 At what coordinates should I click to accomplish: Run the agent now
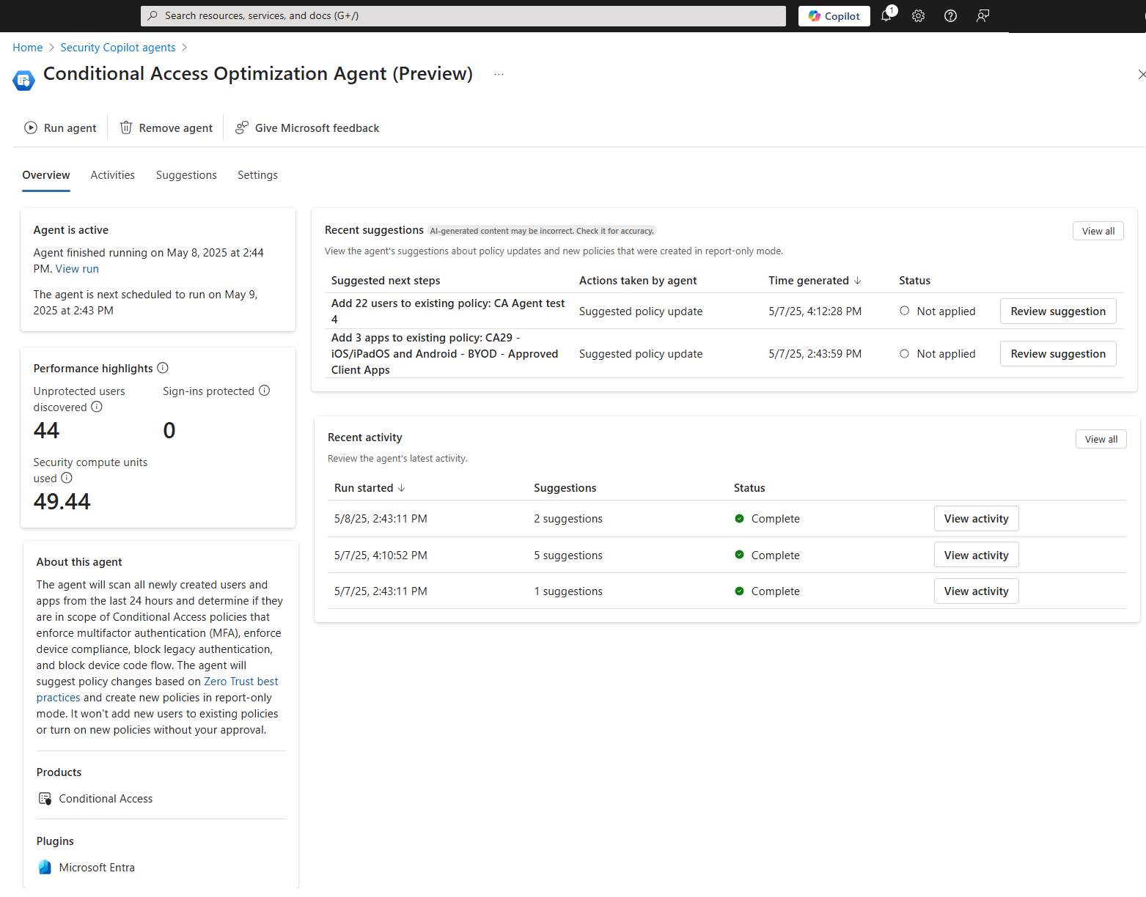click(x=60, y=128)
